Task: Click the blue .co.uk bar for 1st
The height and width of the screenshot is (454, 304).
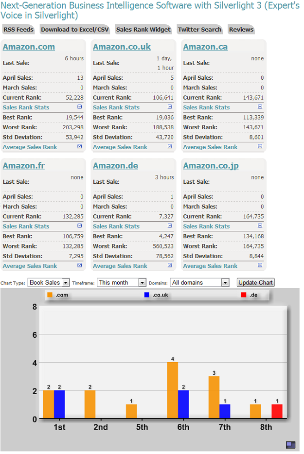Action: pyautogui.click(x=59, y=404)
